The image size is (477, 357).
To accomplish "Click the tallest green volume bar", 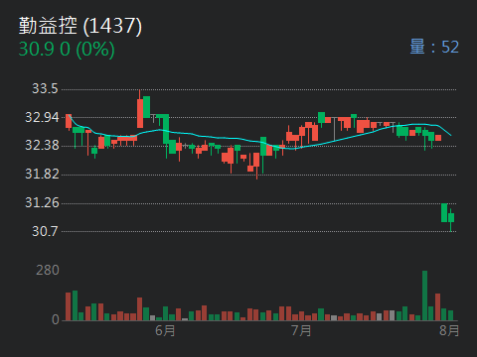I will pos(424,296).
